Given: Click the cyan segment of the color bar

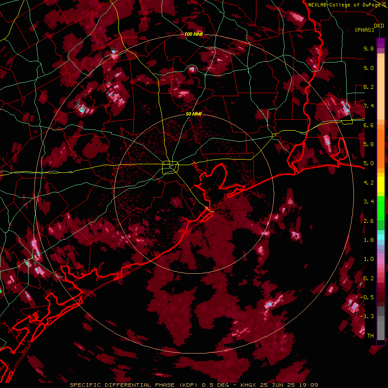Looking at the screenshot, I should coord(381,237).
